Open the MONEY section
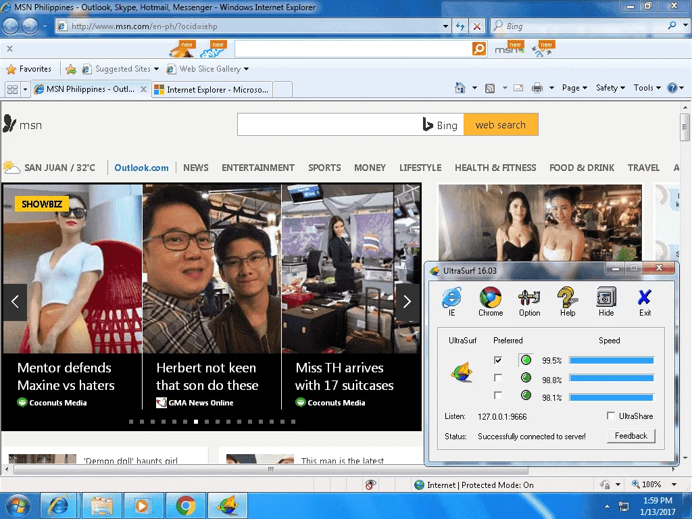The image size is (692, 519). coord(370,168)
